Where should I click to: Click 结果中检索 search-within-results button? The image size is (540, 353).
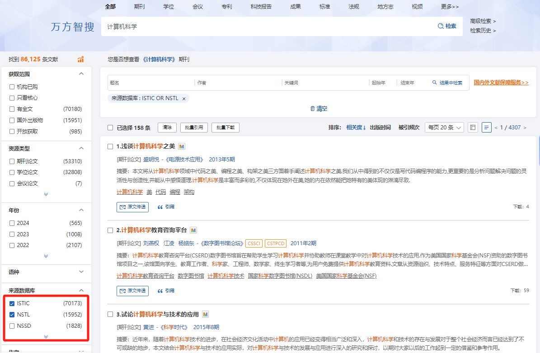[447, 83]
